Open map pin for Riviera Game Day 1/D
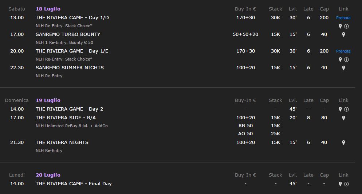The height and width of the screenshot is (194, 362). coord(340,26)
